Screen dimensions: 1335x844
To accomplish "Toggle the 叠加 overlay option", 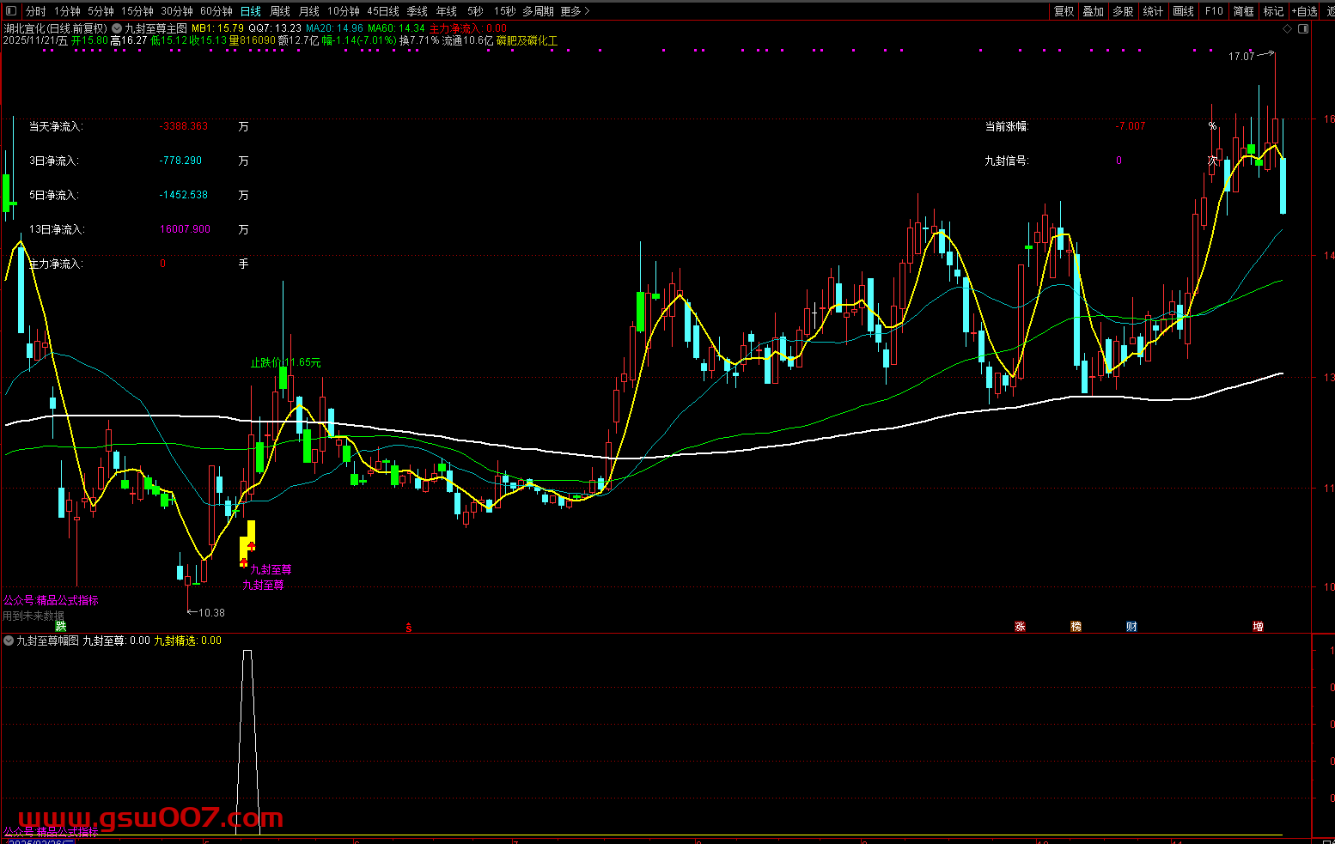I will tap(1093, 11).
